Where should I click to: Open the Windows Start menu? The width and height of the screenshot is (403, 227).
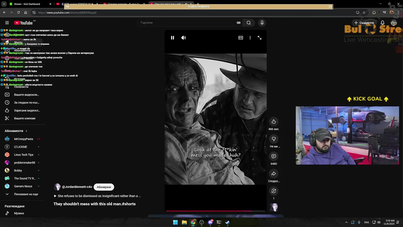point(175,222)
